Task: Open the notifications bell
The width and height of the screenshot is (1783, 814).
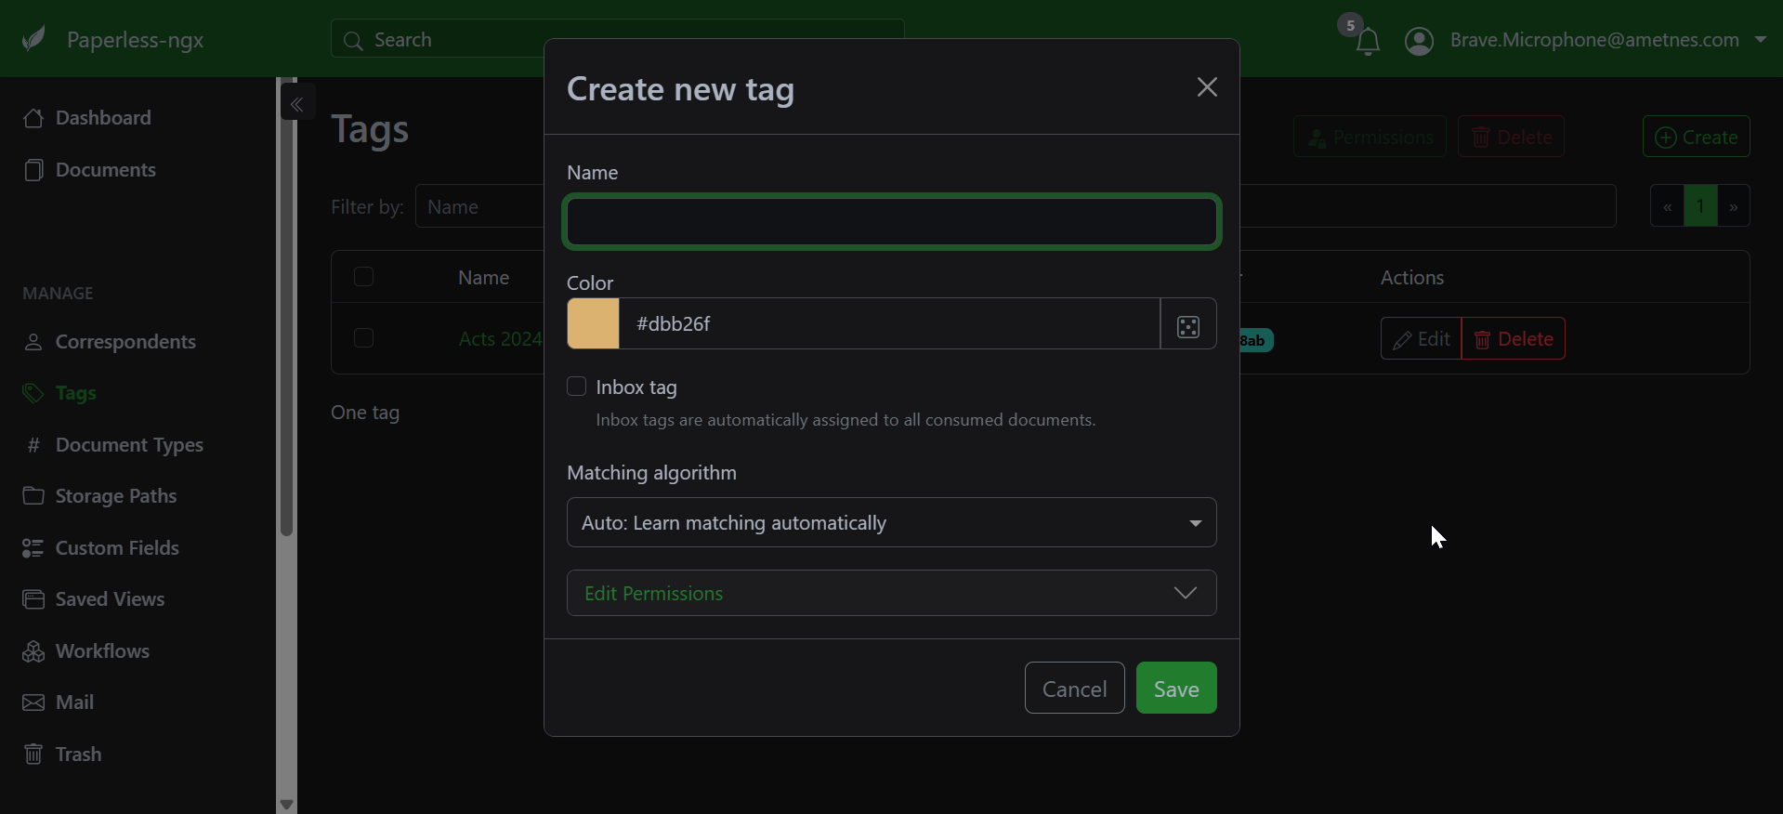Action: (1367, 42)
